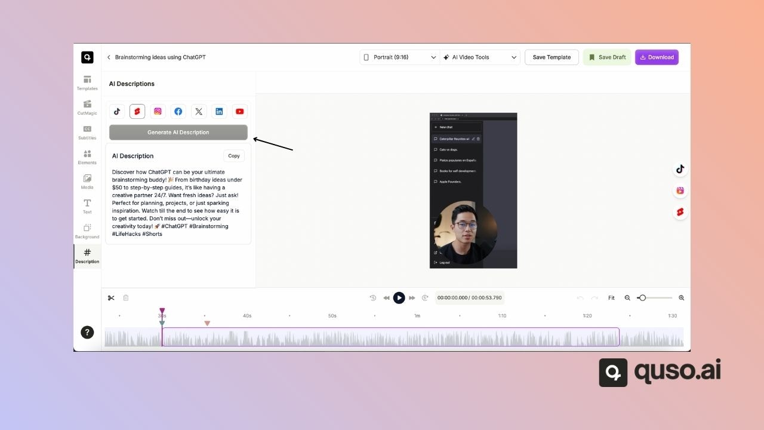Viewport: 764px width, 430px height.
Task: Click the Save Template button
Action: tap(552, 57)
